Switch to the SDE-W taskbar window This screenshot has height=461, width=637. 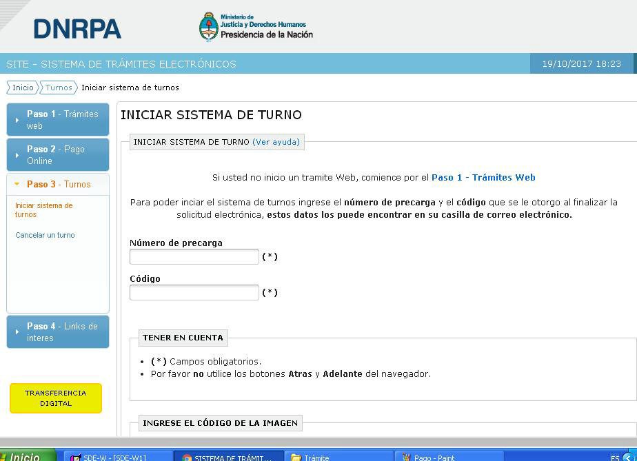[x=116, y=457]
